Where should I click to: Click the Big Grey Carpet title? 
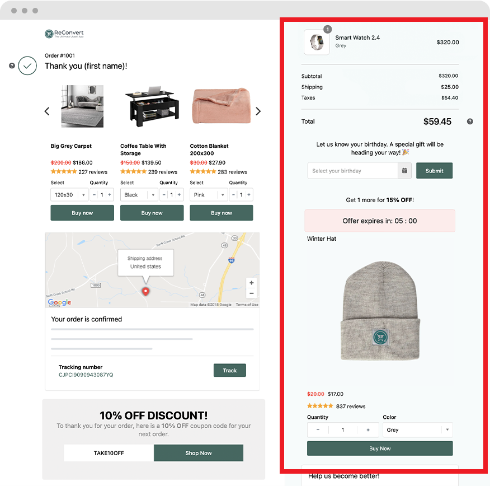[x=71, y=146]
